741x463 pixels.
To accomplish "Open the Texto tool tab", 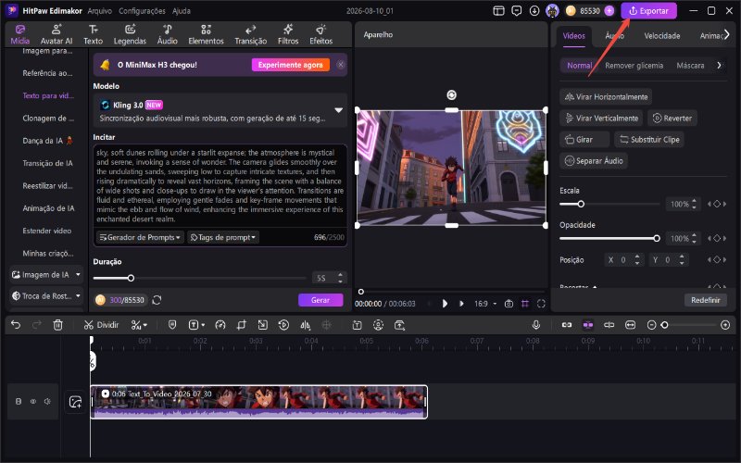I will coord(94,34).
